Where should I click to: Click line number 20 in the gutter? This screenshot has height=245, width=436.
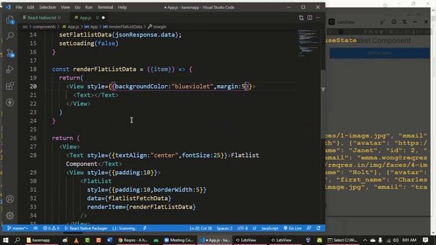33,86
